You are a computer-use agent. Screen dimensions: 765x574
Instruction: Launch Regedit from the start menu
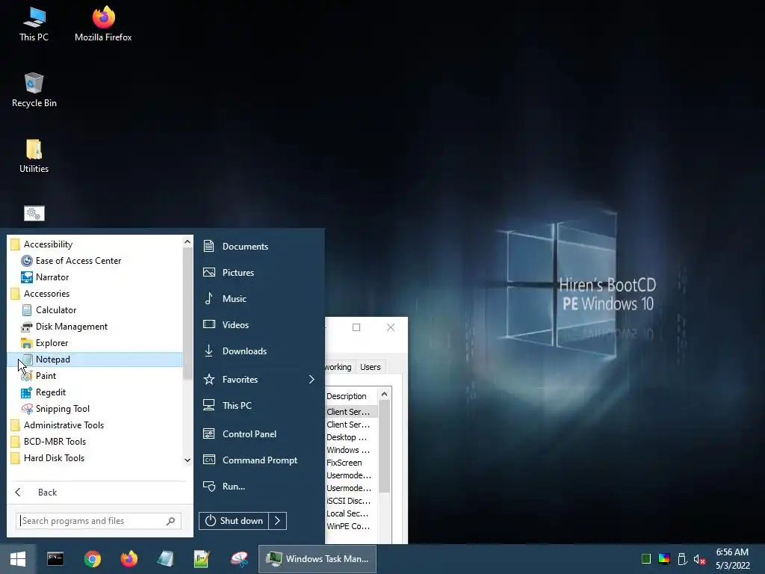click(43, 392)
